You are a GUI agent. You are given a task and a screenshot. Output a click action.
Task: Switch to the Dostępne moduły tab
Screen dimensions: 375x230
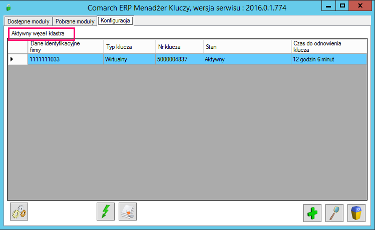click(28, 21)
